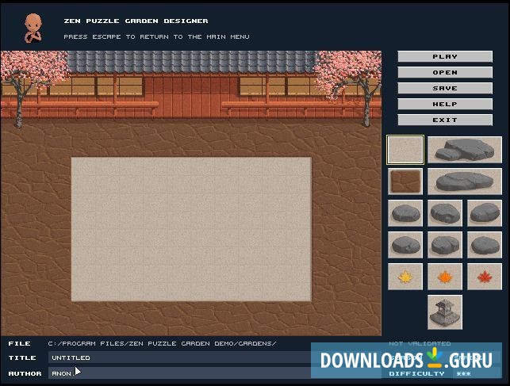This screenshot has height=386, width=510.
Task: Choose the orange maple leaf tile
Action: pos(445,277)
